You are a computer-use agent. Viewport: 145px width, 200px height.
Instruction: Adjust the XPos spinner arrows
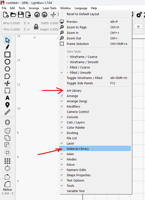[x=25, y=23]
